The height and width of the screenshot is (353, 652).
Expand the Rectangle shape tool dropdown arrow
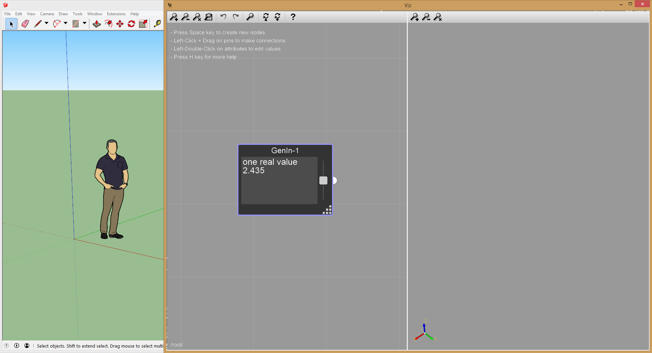pos(85,23)
